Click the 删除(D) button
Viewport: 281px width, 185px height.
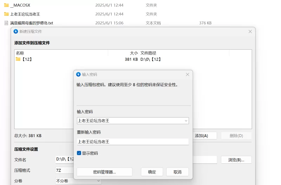[x=236, y=136]
